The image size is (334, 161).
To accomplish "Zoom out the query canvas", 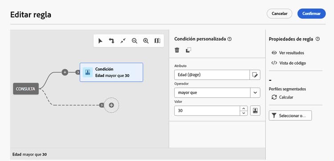I will coord(134,41).
